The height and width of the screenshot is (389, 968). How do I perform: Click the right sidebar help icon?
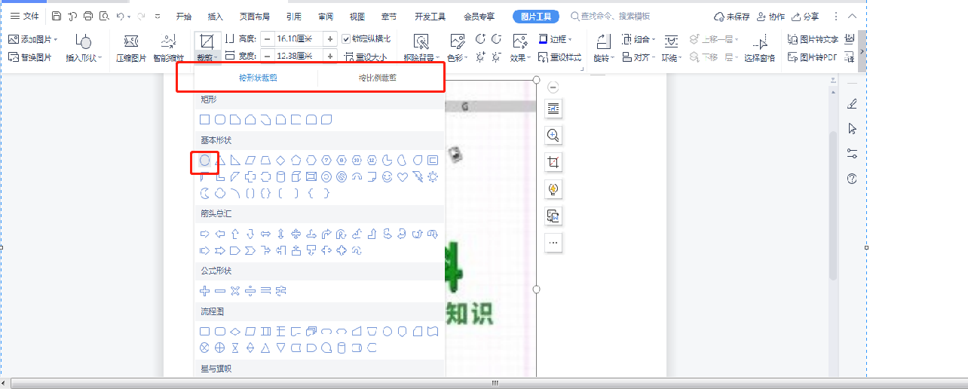pyautogui.click(x=853, y=179)
